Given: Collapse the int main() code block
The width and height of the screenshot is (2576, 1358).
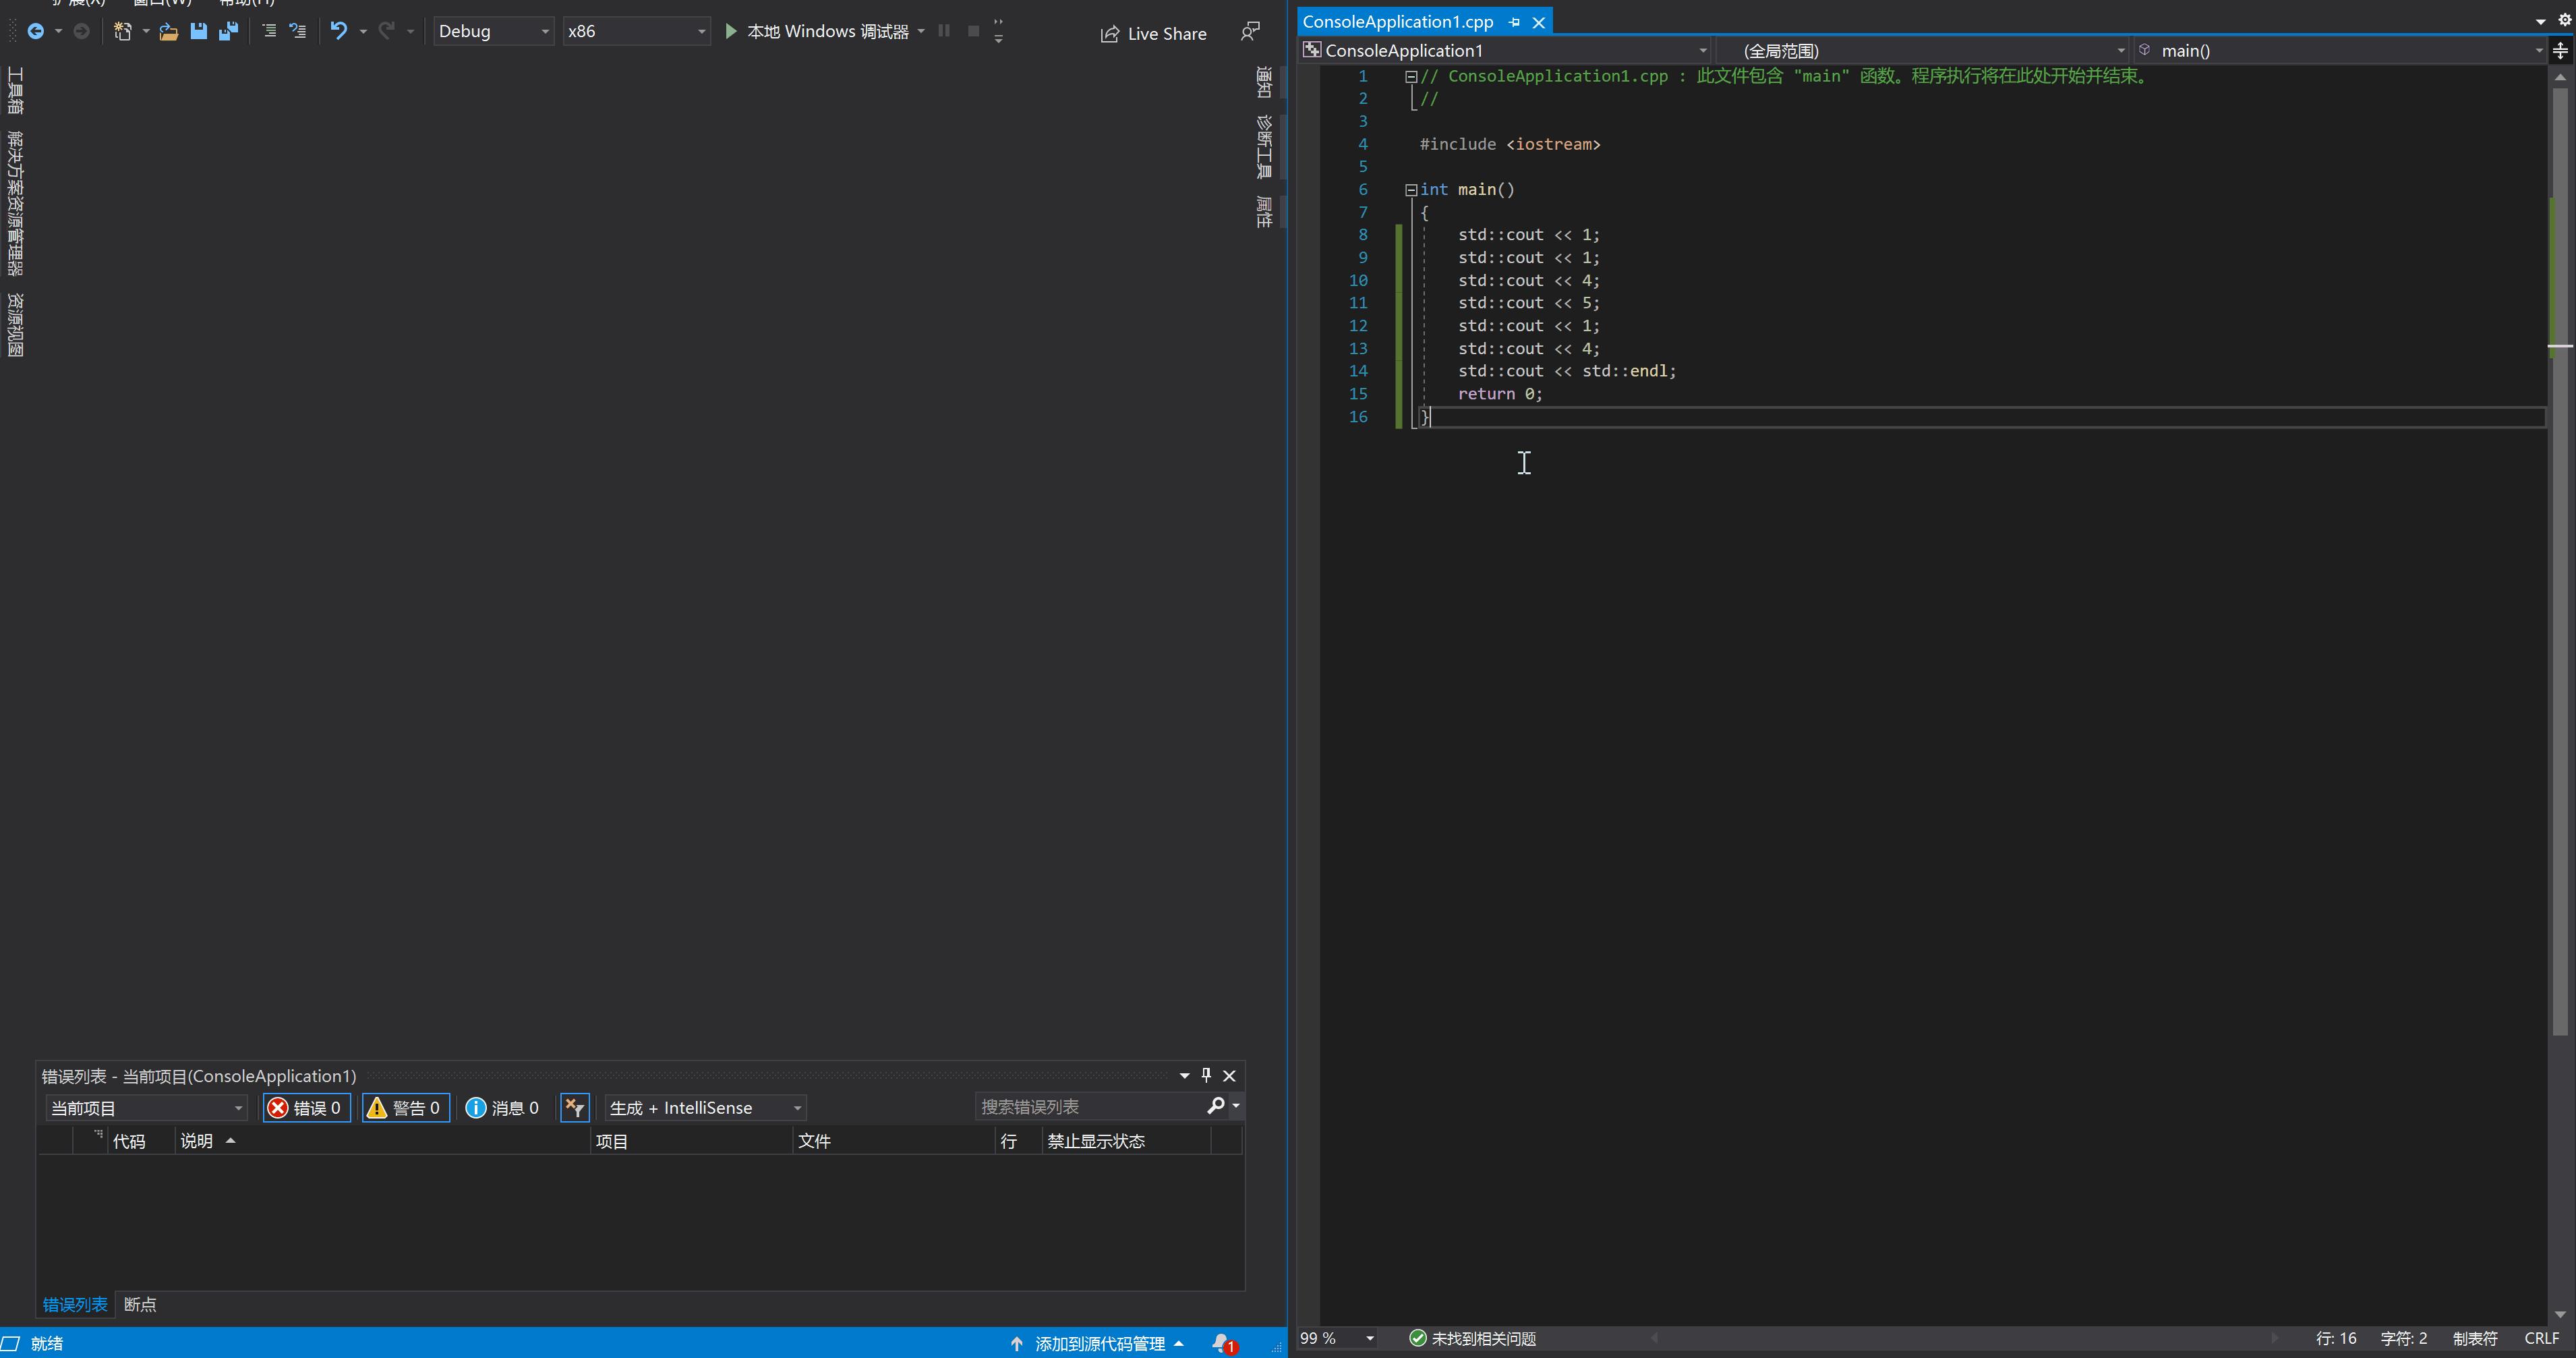Looking at the screenshot, I should [1411, 189].
